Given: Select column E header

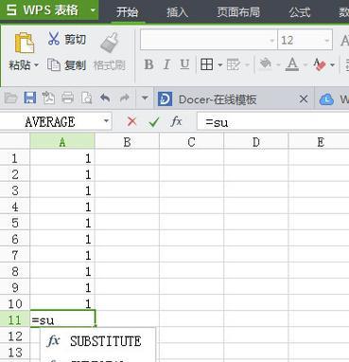Looking at the screenshot, I should coord(319,142).
